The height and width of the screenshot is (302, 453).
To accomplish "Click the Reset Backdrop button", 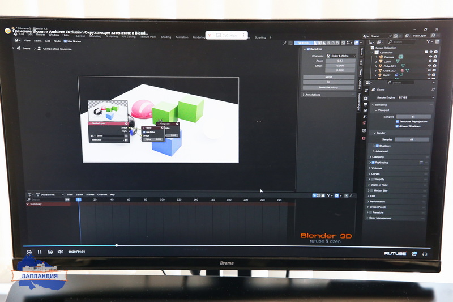I will coord(328,87).
